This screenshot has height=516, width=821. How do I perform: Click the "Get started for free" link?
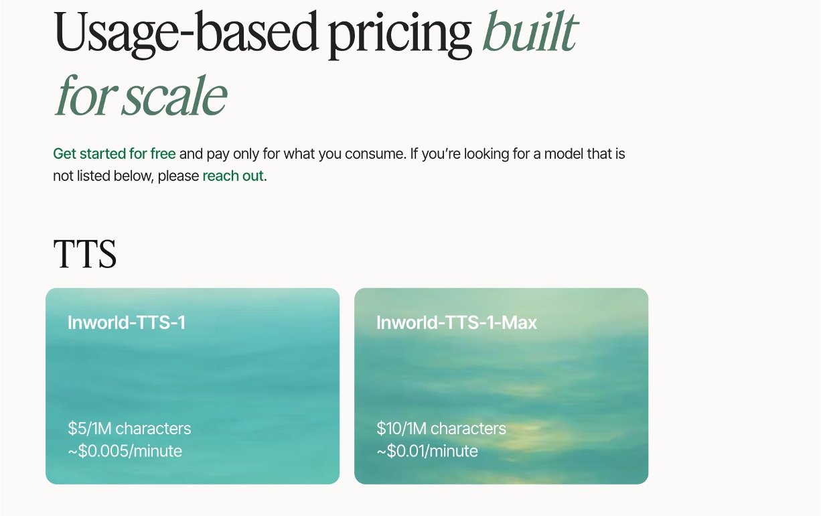tap(114, 153)
